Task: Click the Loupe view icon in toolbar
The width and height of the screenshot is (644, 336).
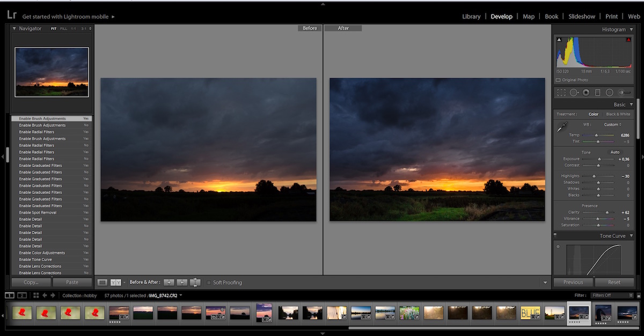Action: coord(103,282)
